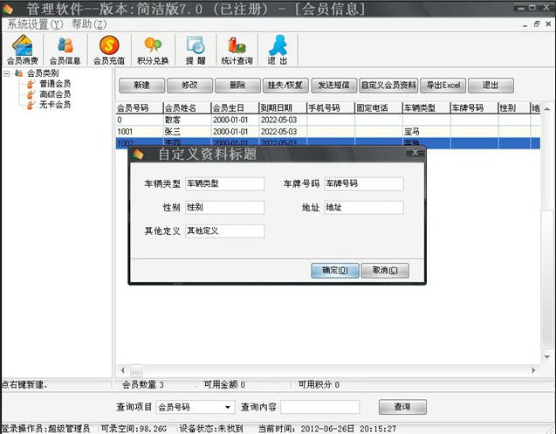This screenshot has width=556, height=434.
Task: Sort by 会员生日 column header
Action: click(x=235, y=108)
